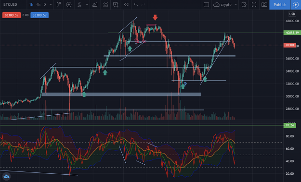This screenshot has width=301, height=182.
Task: Expand the manage layouts dropdown arrow
Action: [x=236, y=5]
